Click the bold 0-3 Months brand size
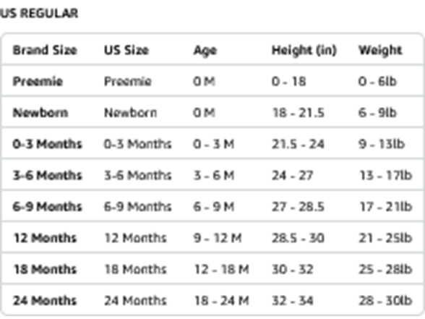 tap(47, 144)
